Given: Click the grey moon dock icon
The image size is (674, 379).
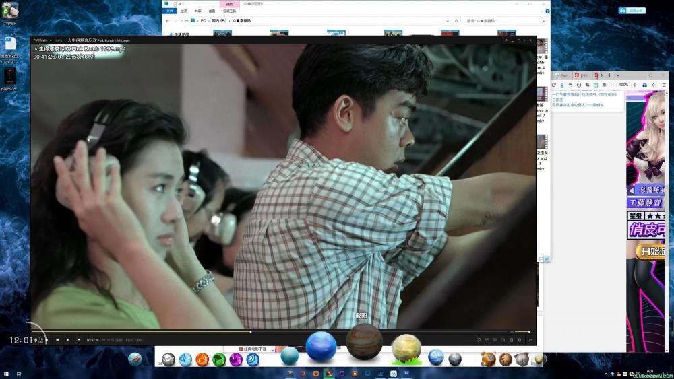Looking at the screenshot, I should click(x=455, y=359).
